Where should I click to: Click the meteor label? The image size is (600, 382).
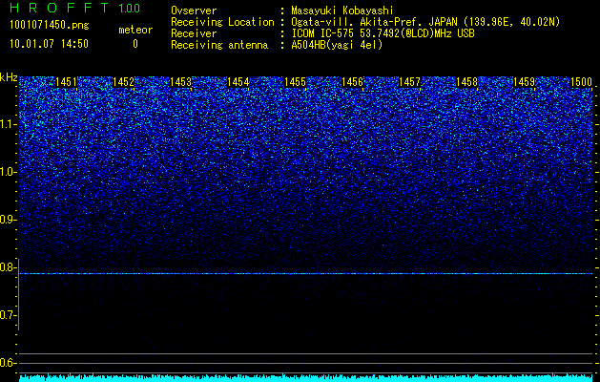tap(135, 30)
